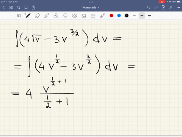The height and width of the screenshot is (137, 182).
Task: Choose the black pen color
Action: click(127, 16)
